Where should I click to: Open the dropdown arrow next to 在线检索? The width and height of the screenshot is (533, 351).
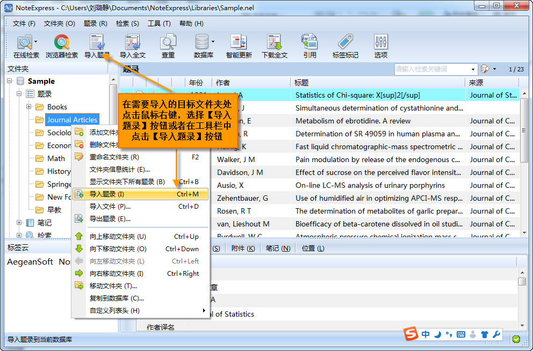click(x=35, y=42)
